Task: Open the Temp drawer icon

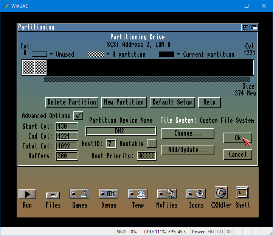Action: coord(138,194)
